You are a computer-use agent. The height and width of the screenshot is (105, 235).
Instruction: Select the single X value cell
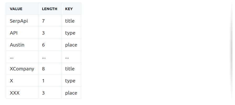pos(22,81)
